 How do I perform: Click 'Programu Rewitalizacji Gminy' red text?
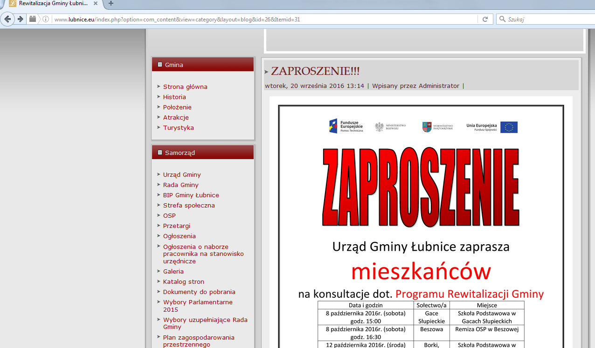click(x=470, y=294)
